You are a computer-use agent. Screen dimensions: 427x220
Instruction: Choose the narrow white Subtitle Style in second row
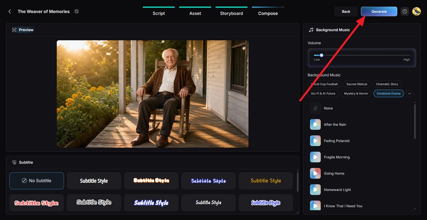(x=208, y=203)
